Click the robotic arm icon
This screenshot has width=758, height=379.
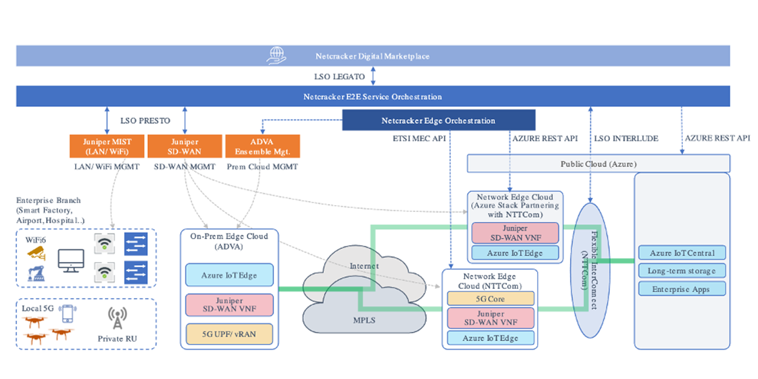36,273
